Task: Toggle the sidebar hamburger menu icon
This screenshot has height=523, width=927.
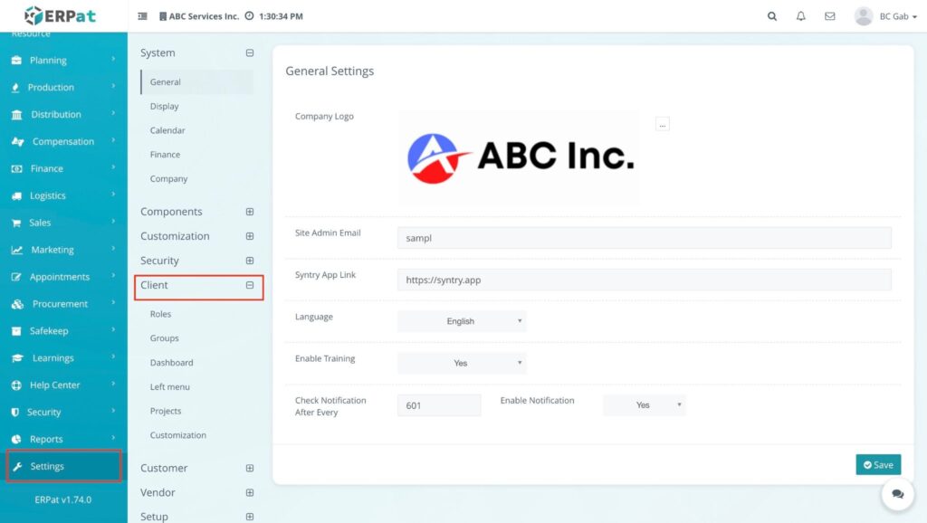Action: 142,16
